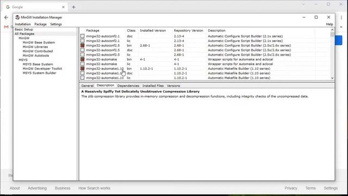348x196 pixels.
Task: Click the MinGW Installation Manager title icon
Action: tap(17, 17)
